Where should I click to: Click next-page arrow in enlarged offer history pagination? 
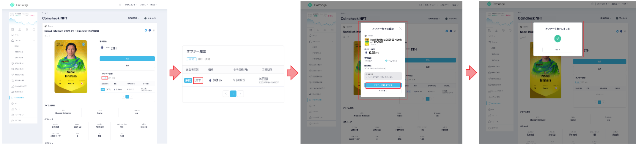tap(240, 94)
